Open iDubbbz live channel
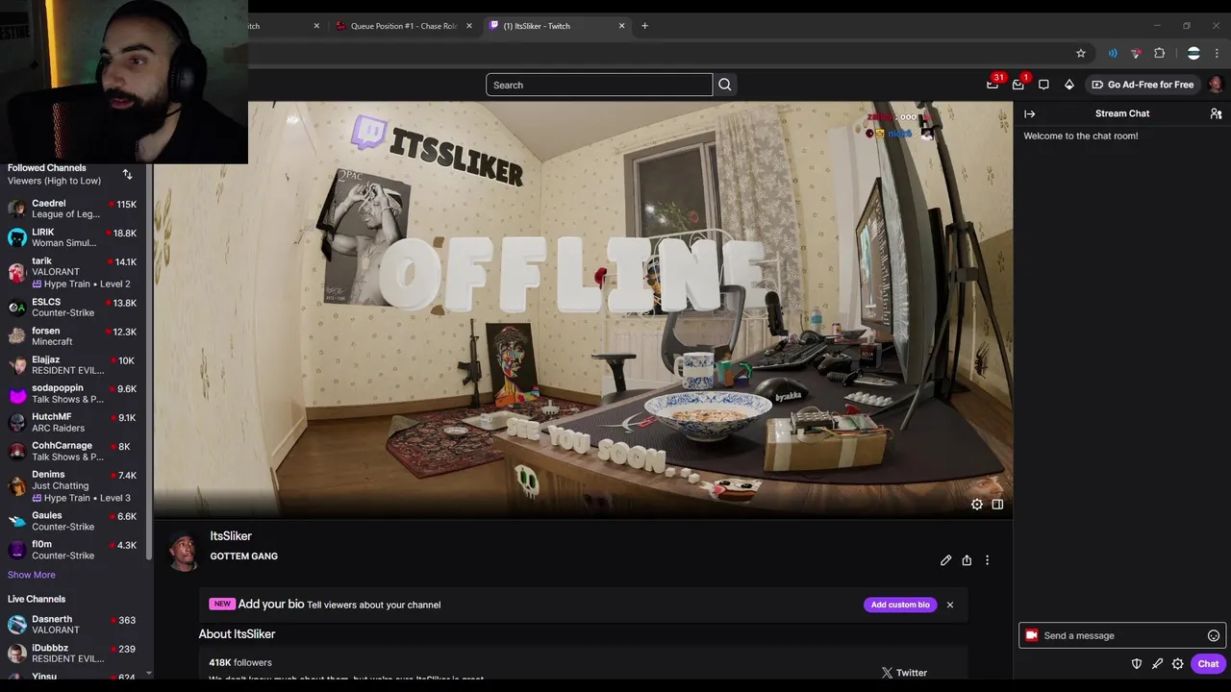 point(74,654)
